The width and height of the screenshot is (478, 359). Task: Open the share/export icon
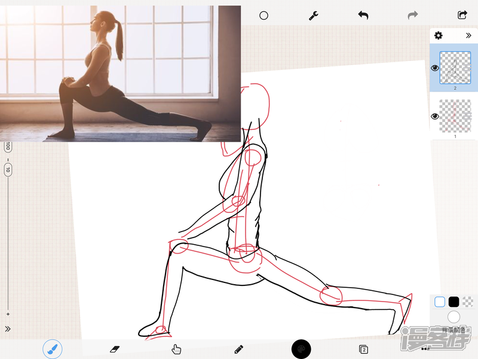click(x=462, y=16)
